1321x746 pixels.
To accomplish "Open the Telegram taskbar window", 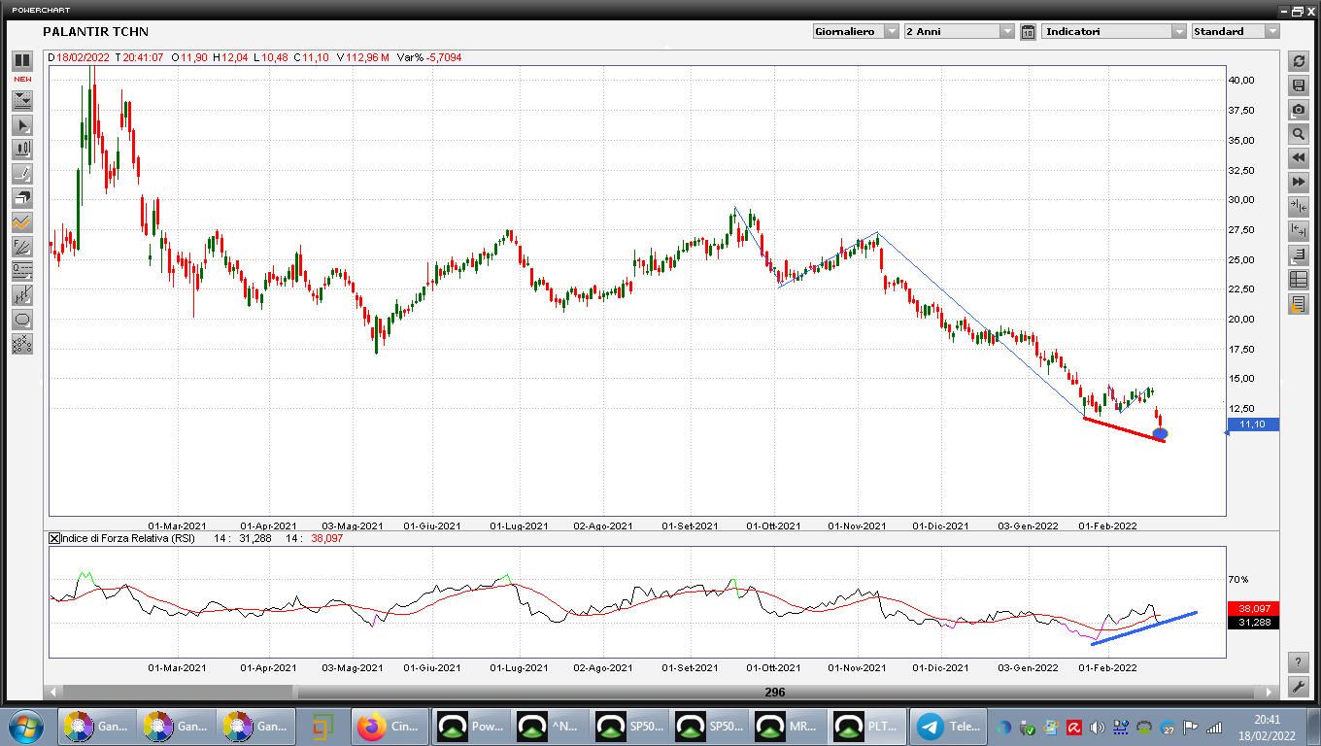I will (949, 727).
